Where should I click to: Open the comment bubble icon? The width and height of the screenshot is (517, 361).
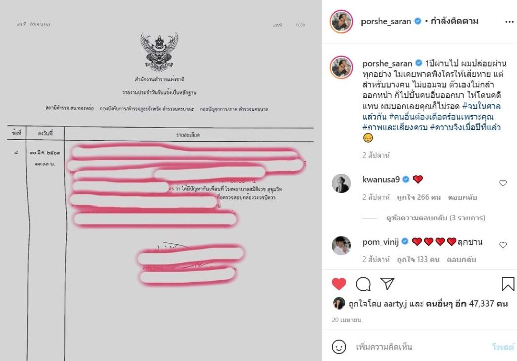(363, 284)
